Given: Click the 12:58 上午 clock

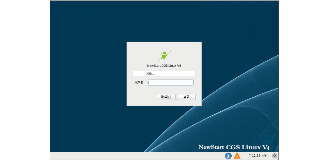Looking at the screenshot, I should pyautogui.click(x=258, y=156).
